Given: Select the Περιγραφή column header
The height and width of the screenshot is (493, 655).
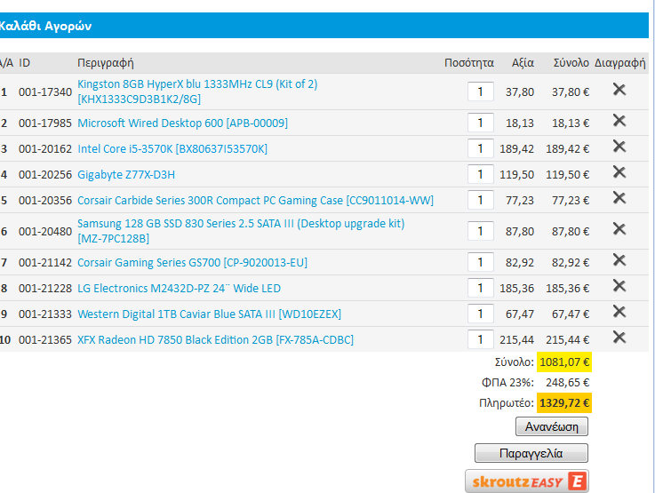Looking at the screenshot, I should 106,63.
